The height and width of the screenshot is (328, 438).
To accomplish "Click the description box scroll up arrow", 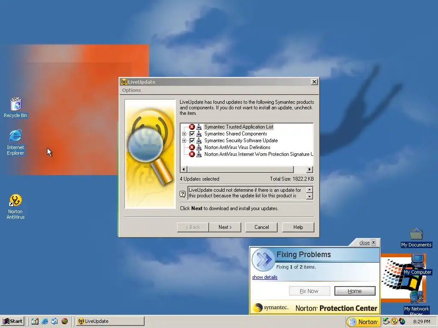I will [x=309, y=190].
